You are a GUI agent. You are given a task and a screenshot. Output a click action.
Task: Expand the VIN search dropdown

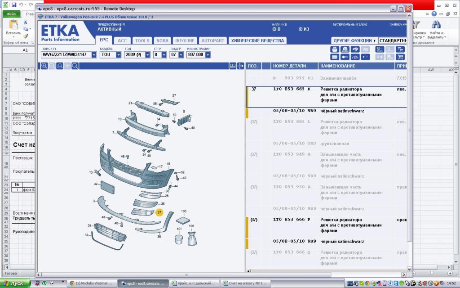[94, 54]
